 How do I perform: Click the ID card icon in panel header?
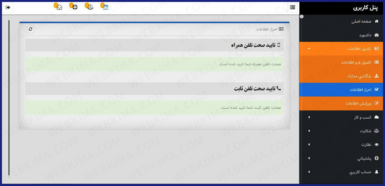[x=281, y=29]
